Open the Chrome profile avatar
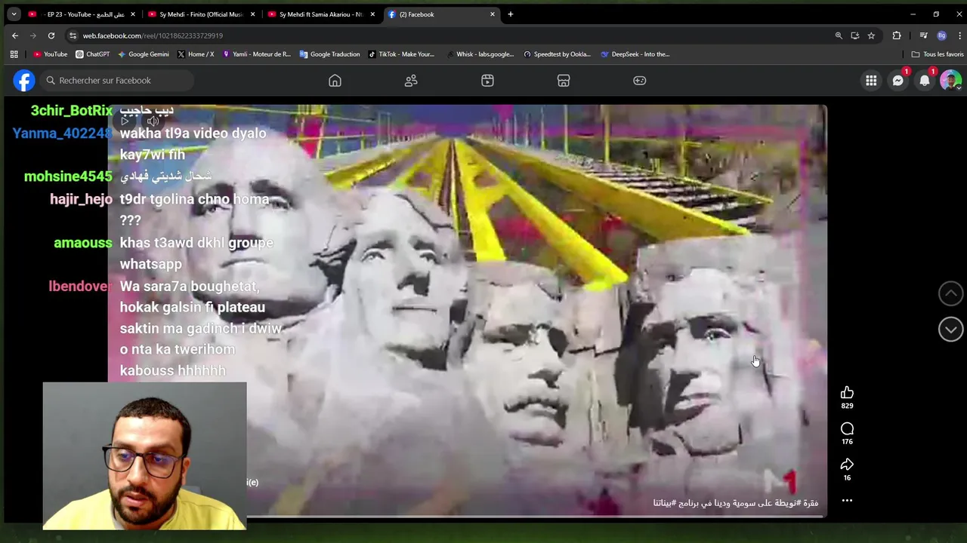The image size is (967, 543). pyautogui.click(x=941, y=35)
